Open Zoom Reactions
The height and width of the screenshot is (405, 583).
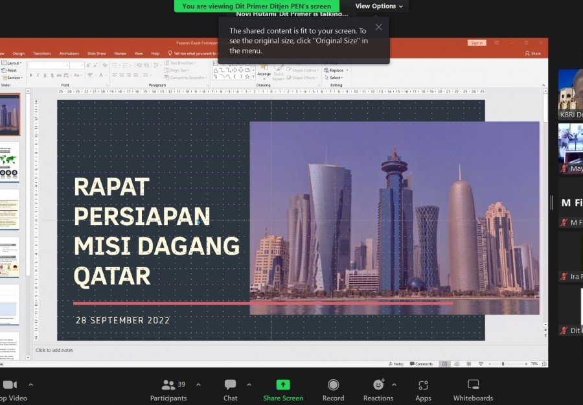(x=378, y=389)
